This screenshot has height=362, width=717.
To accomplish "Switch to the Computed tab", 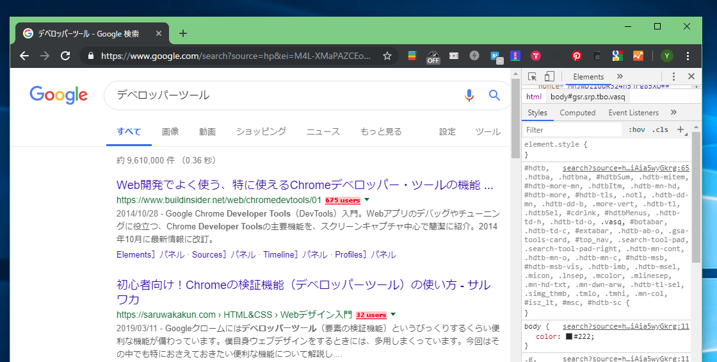I will pos(577,113).
